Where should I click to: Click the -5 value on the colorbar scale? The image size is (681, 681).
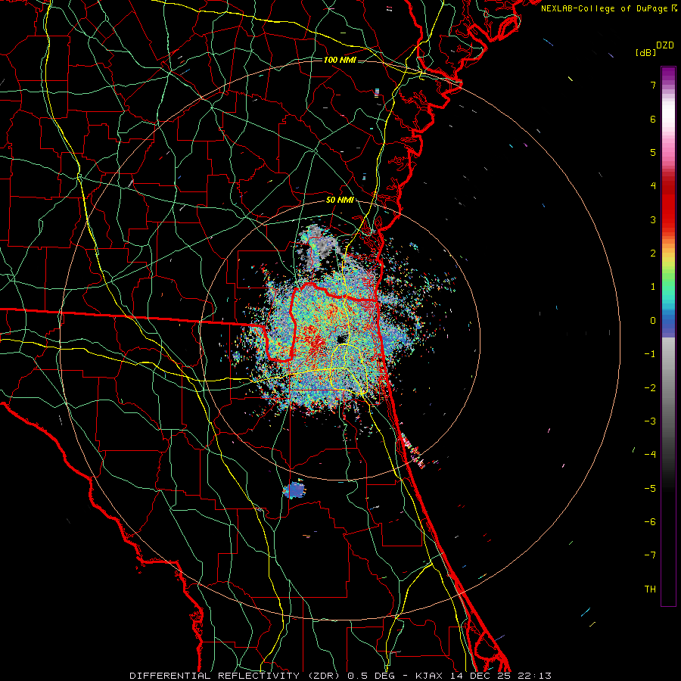650,489
